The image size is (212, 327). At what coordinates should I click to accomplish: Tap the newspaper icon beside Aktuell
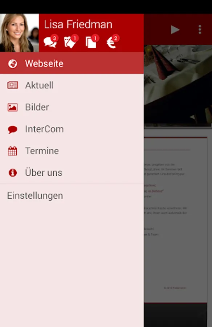coord(12,85)
